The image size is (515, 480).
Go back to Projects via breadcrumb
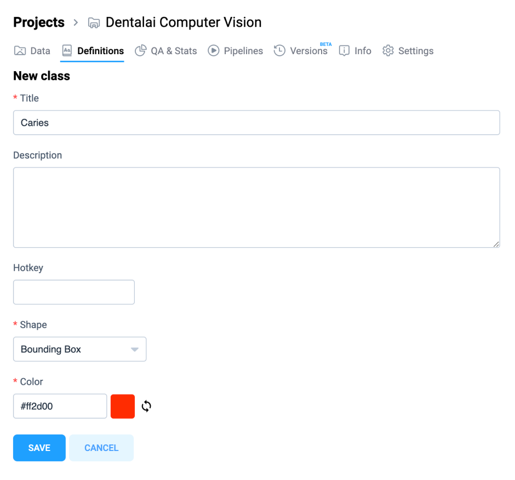pyautogui.click(x=39, y=22)
